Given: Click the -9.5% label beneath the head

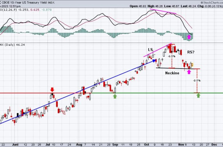Looking at the screenshot, I should (172, 56).
